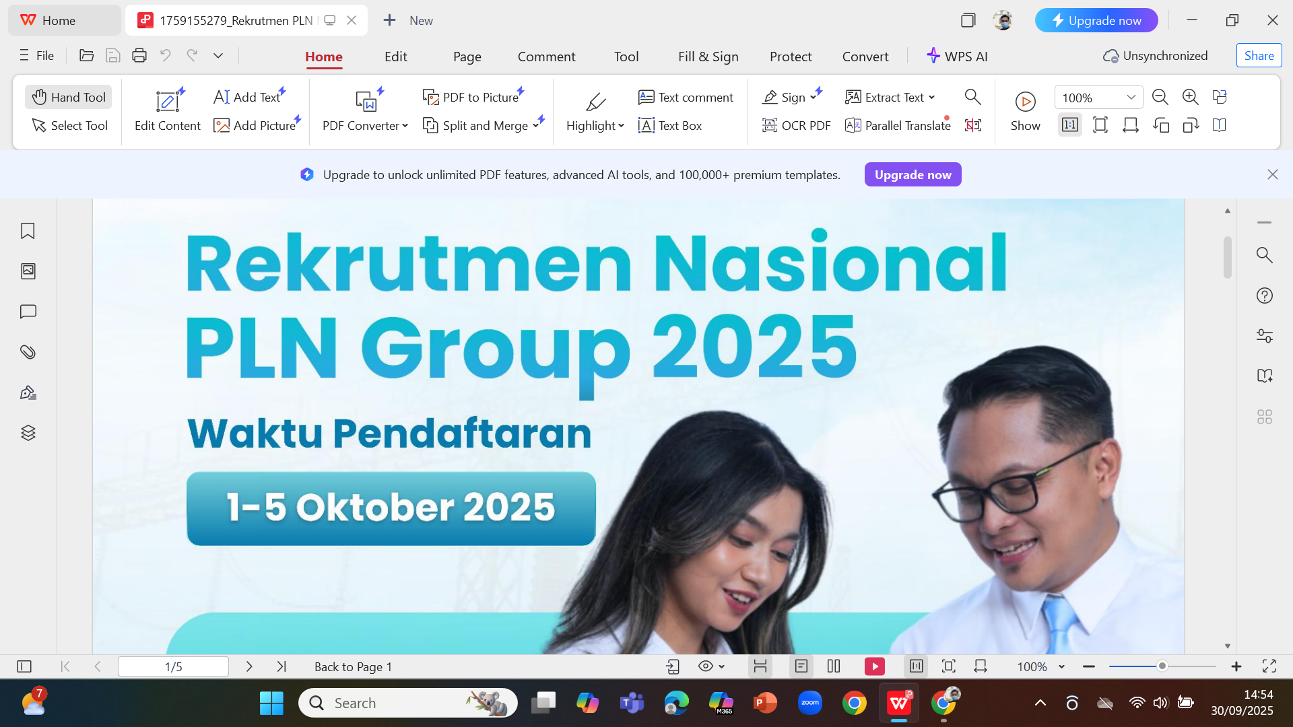Select the Hand Tool

tap(69, 97)
